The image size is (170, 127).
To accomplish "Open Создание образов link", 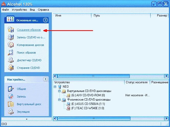I will point(29,30).
